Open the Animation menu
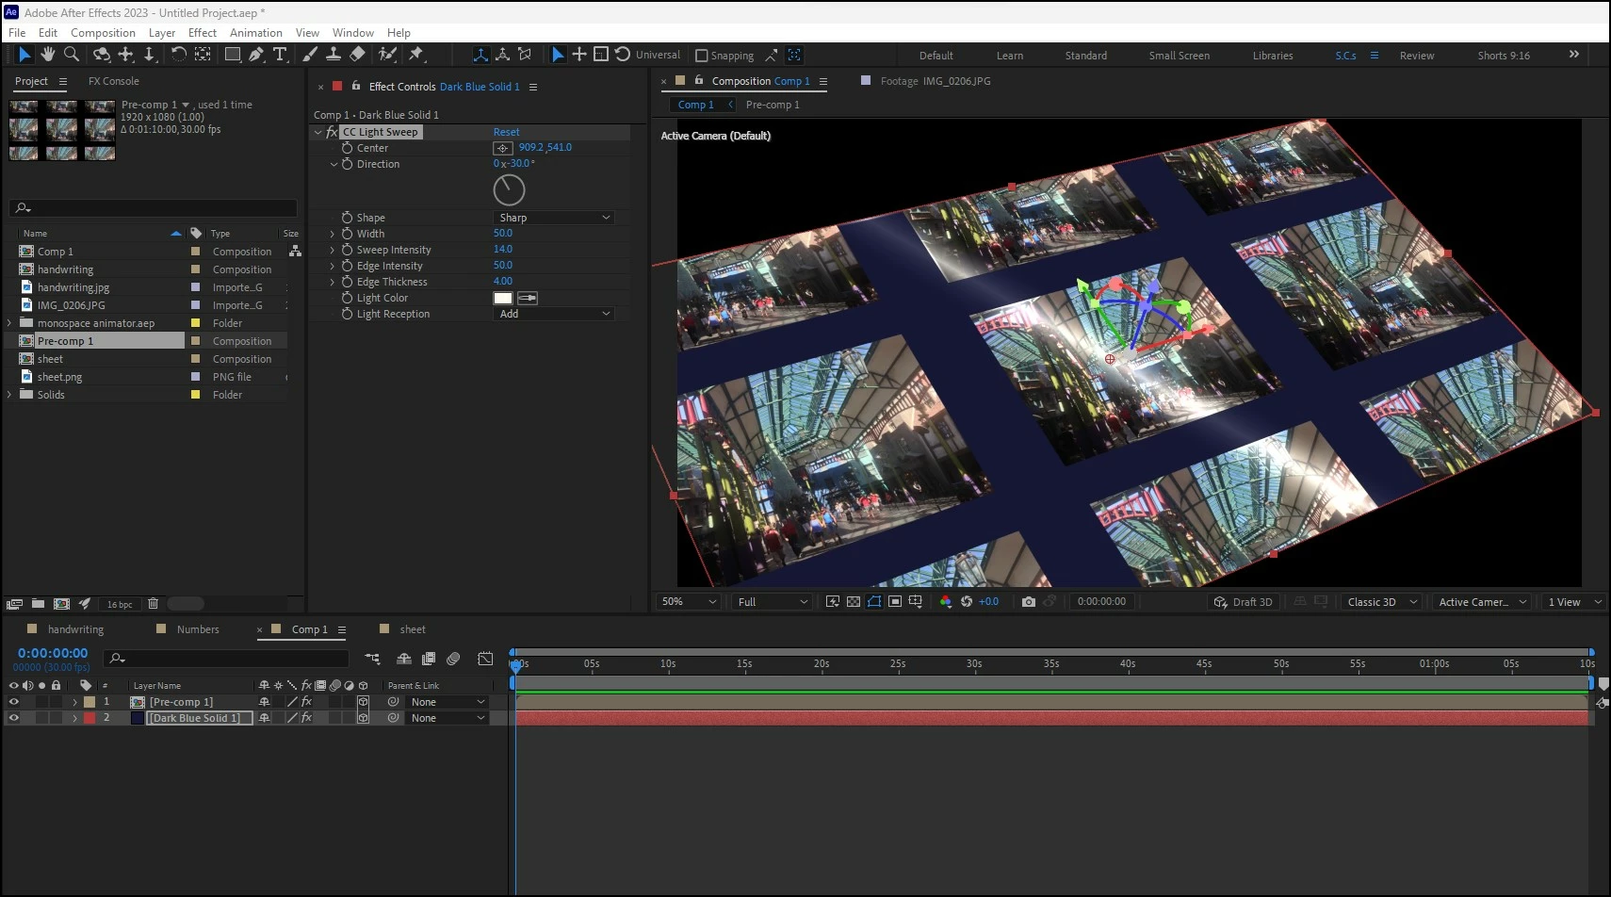Viewport: 1611px width, 897px height. pos(255,32)
